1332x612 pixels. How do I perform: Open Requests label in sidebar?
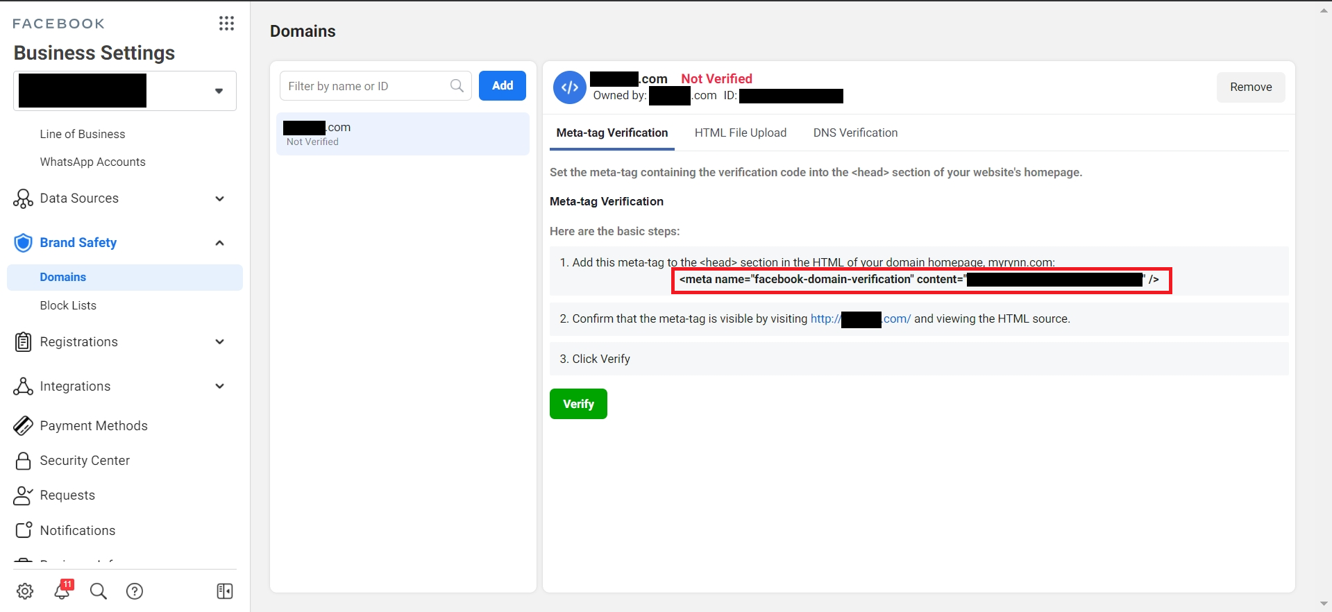pyautogui.click(x=67, y=495)
